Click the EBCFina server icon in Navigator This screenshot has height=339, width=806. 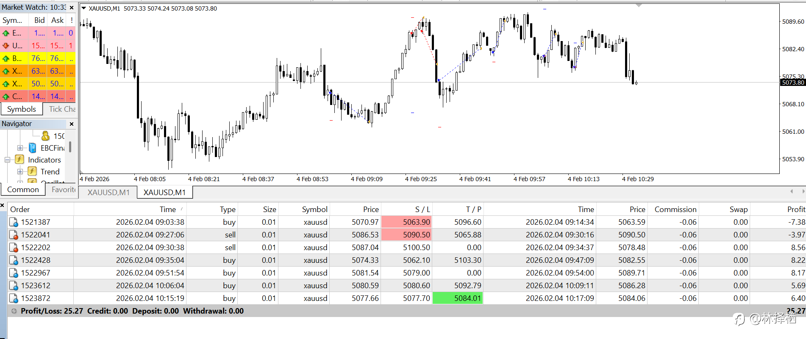tap(33, 148)
